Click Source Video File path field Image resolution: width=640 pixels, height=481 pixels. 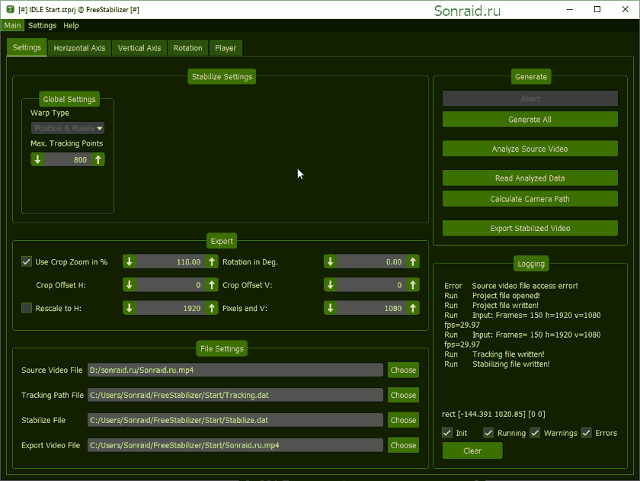pos(235,370)
